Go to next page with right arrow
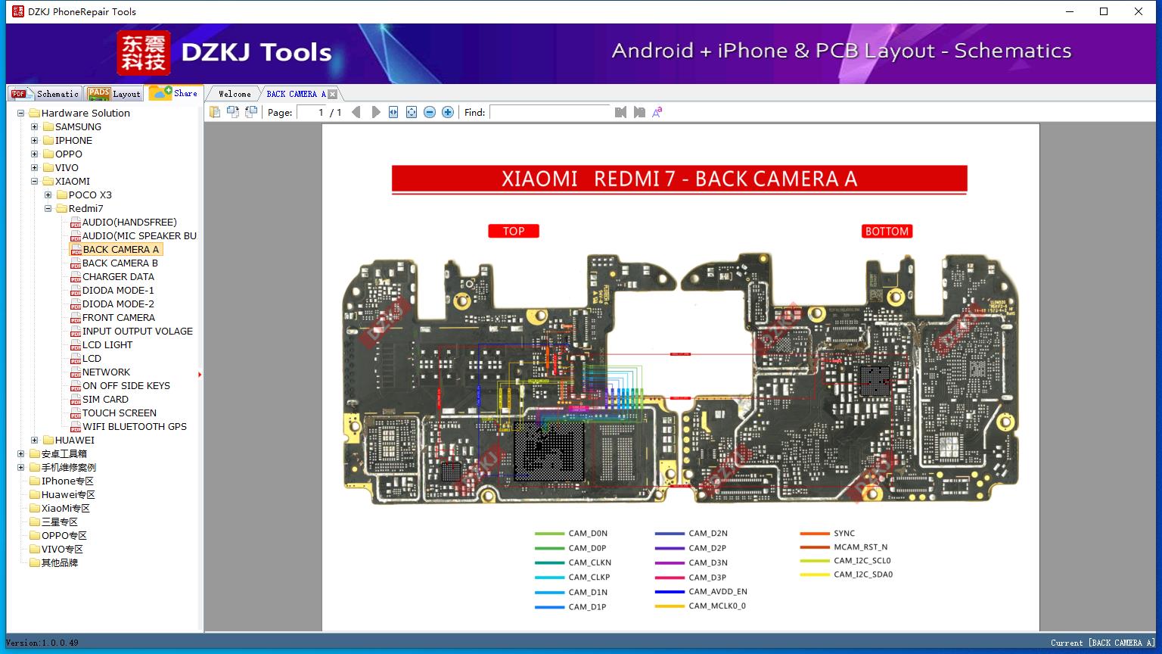Screen dimensions: 1162x654 [375, 112]
